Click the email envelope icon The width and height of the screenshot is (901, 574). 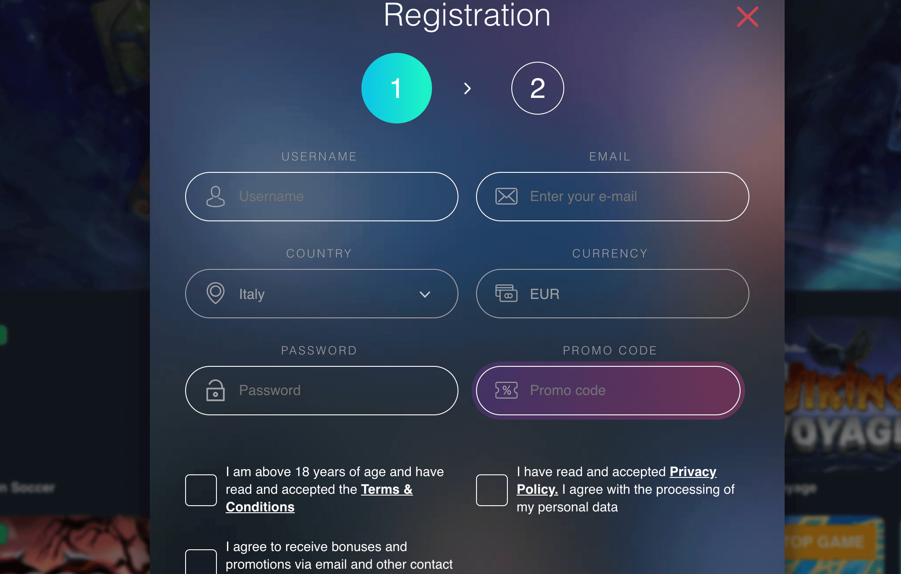506,196
